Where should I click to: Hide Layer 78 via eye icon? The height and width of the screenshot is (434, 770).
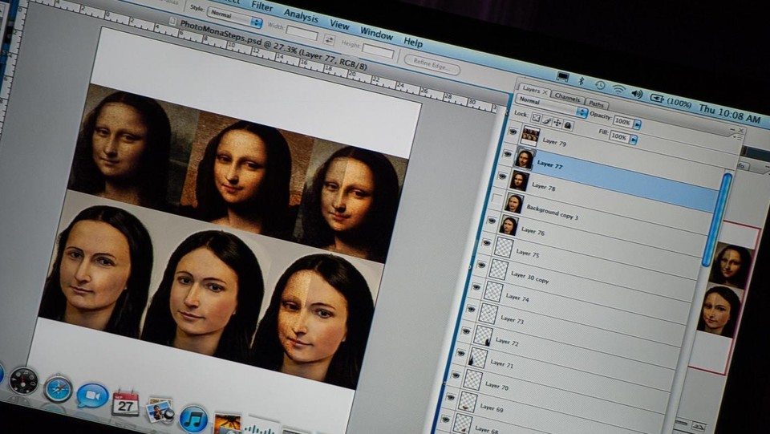502,176
